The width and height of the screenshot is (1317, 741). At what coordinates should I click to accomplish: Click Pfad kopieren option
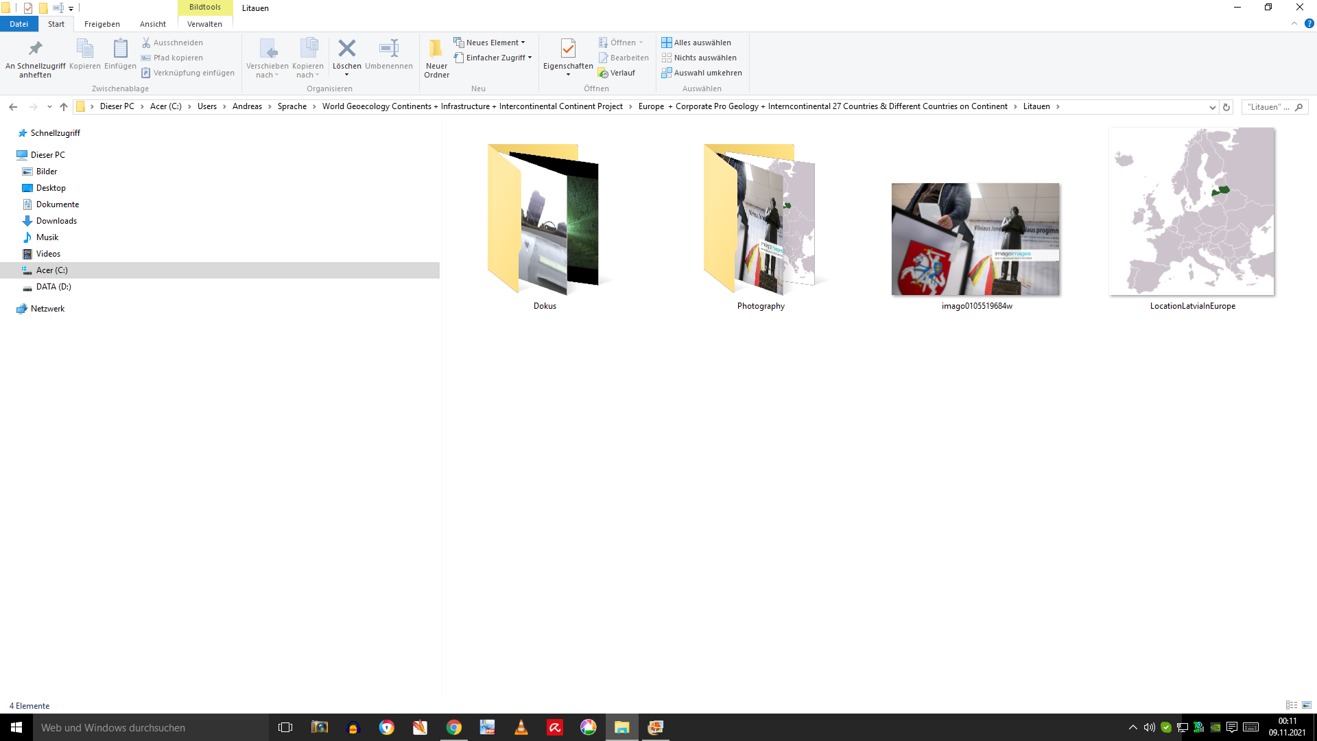pos(172,58)
